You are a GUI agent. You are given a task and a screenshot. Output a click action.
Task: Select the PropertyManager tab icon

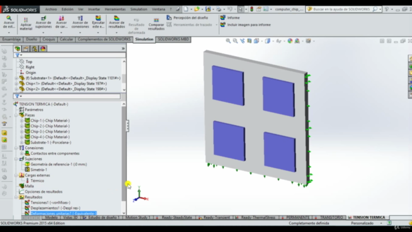click(26, 49)
